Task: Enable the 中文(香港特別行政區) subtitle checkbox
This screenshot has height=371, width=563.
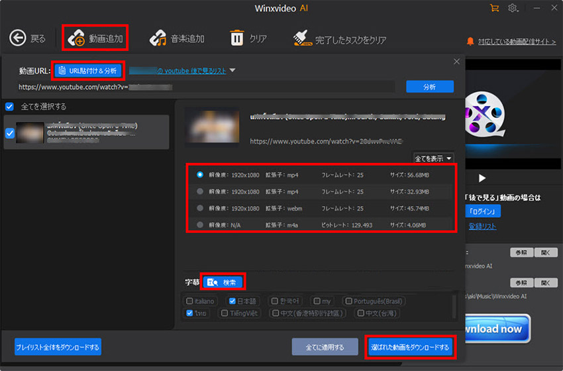Action: pos(276,313)
